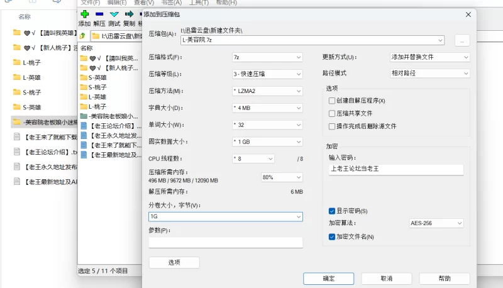Open 更新方式 dropdown showing 添加并替换文件
The width and height of the screenshot is (503, 288).
[x=430, y=57]
